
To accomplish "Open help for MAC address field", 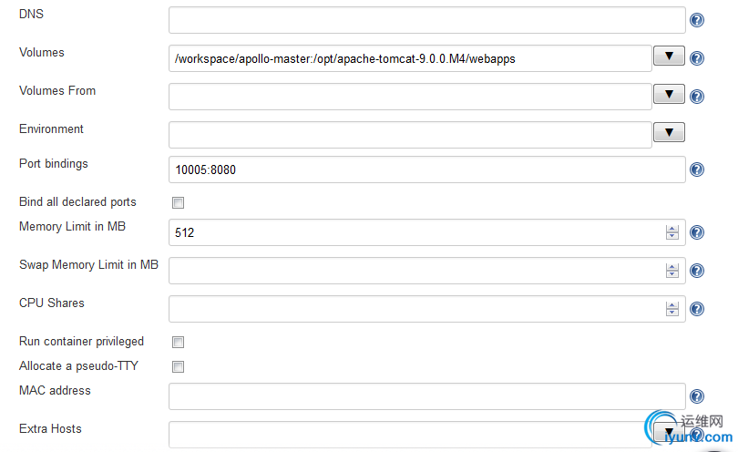I will (697, 396).
